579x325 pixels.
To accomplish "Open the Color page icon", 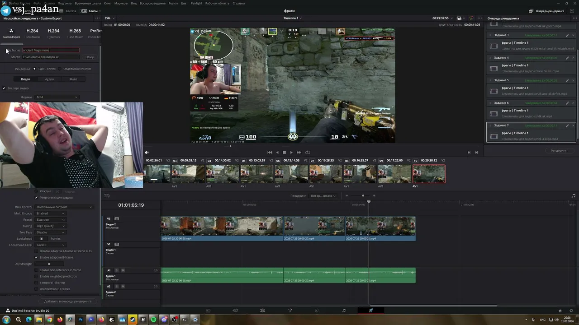I will pyautogui.click(x=317, y=311).
